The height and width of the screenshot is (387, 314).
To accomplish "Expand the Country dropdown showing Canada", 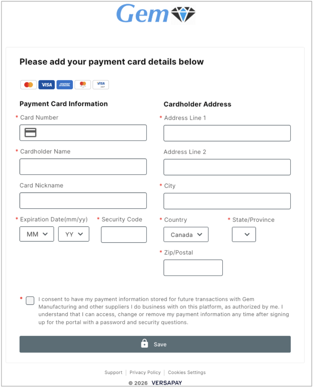I will [x=186, y=235].
